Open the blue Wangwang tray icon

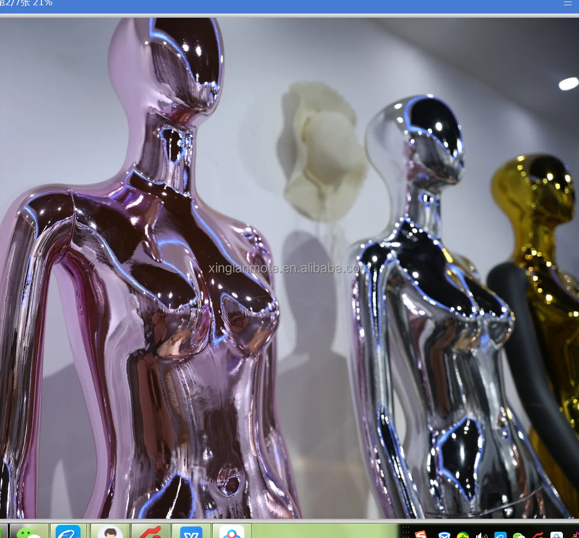point(500,534)
